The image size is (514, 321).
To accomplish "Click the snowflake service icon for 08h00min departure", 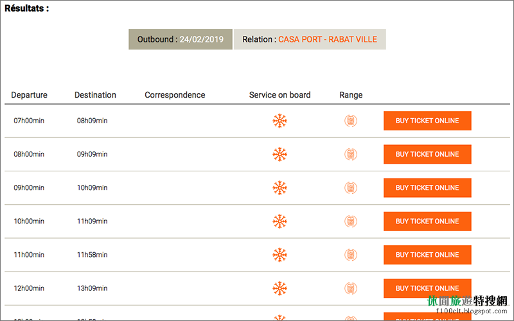I will (x=279, y=154).
